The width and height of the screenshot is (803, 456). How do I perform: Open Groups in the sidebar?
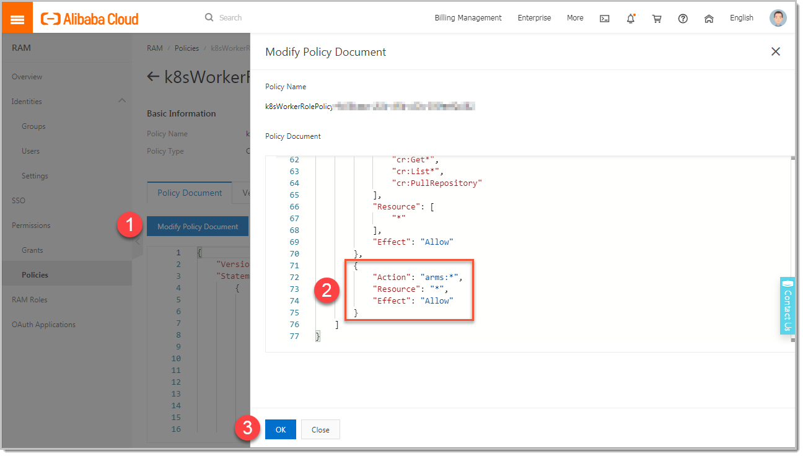click(33, 126)
